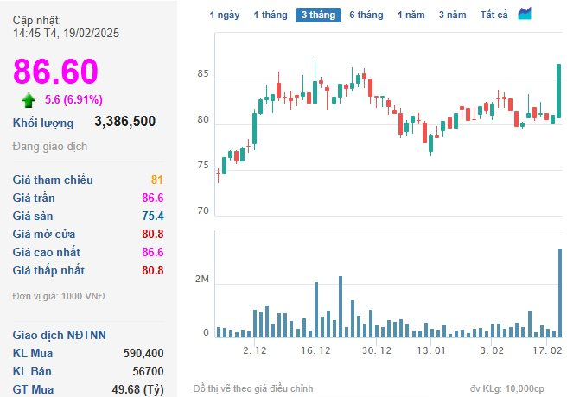
Task: Switch chart to area chart type icon
Action: click(x=525, y=14)
